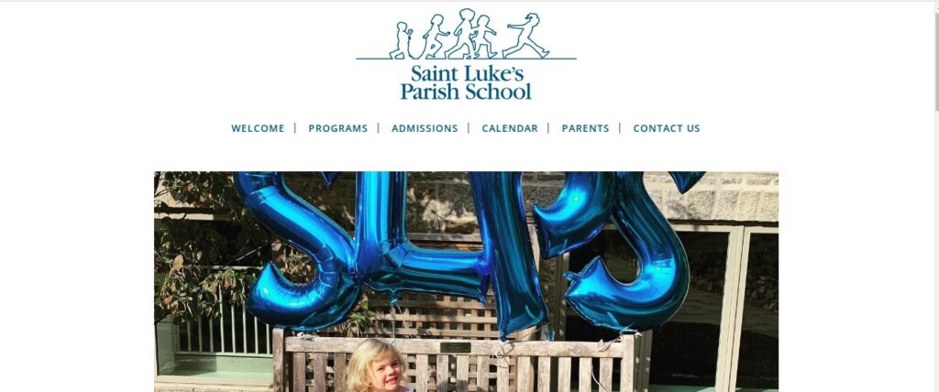Click the small plaque on the wooden bench
Viewport: 939px width, 392px height.
tap(456, 347)
